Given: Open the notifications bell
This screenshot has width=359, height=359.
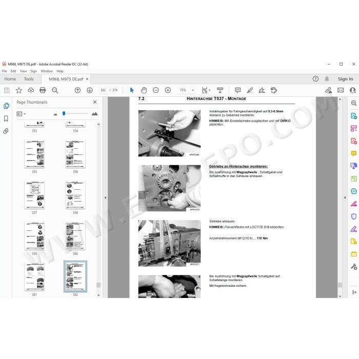Looking at the screenshot, I should click(327, 79).
